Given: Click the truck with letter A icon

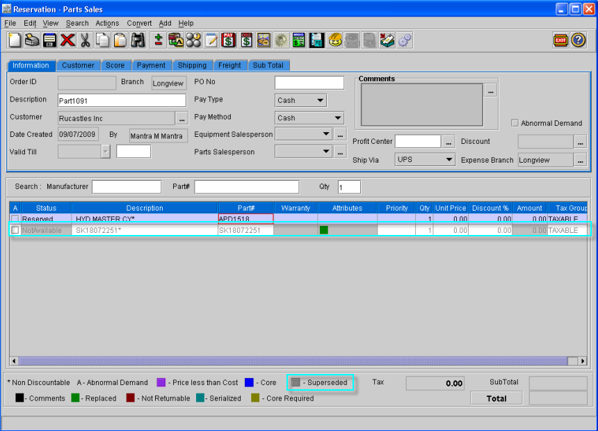Looking at the screenshot, I should tap(176, 40).
